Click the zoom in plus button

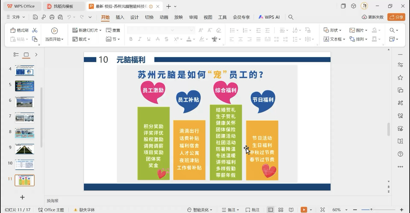click(402, 210)
